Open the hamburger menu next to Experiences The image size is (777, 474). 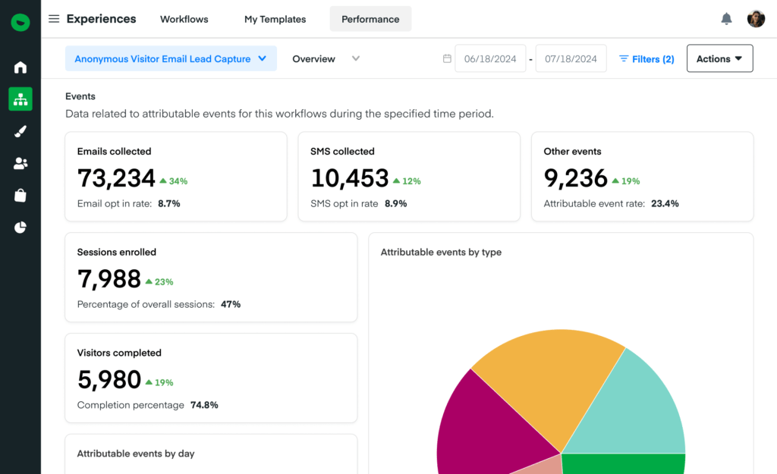54,19
